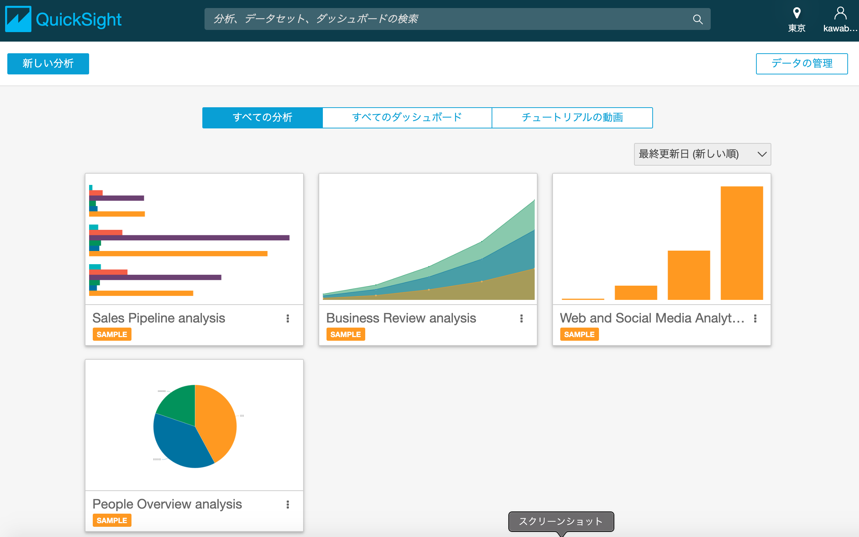Viewport: 859px width, 537px height.
Task: Open options menu for People Overview analysis
Action: [288, 505]
